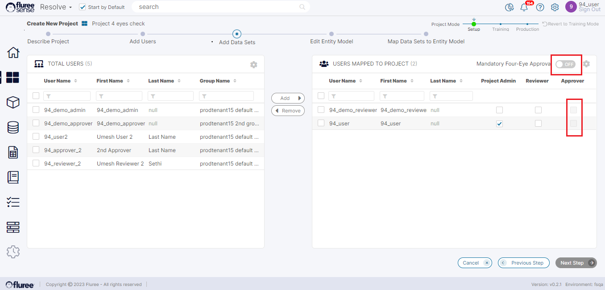Expand the Resolve dropdown menu
This screenshot has height=290, width=605.
56,7
